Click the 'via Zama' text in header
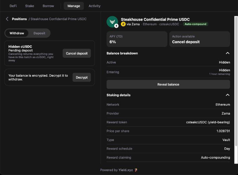This screenshot has width=238, height=175. (133, 24)
